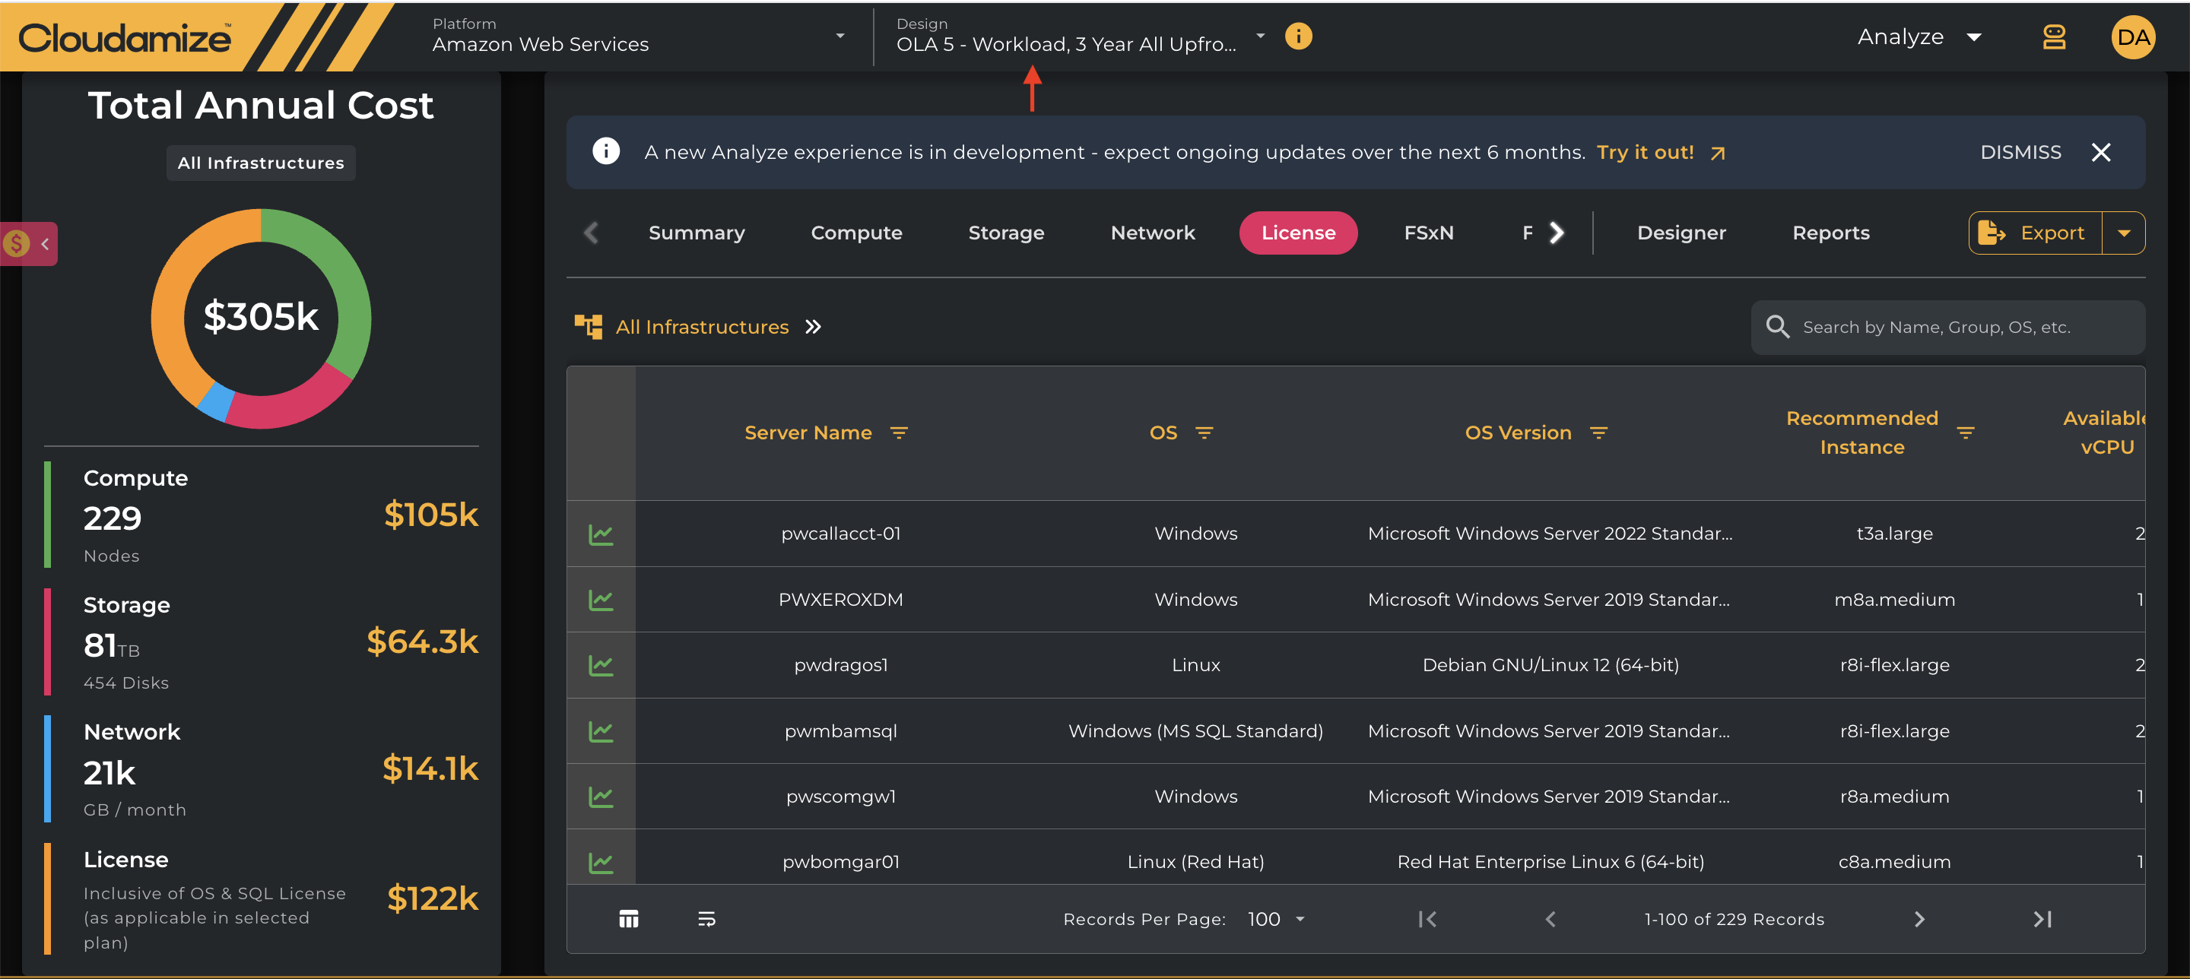
Task: Click the License $122k cost value
Action: click(x=433, y=898)
